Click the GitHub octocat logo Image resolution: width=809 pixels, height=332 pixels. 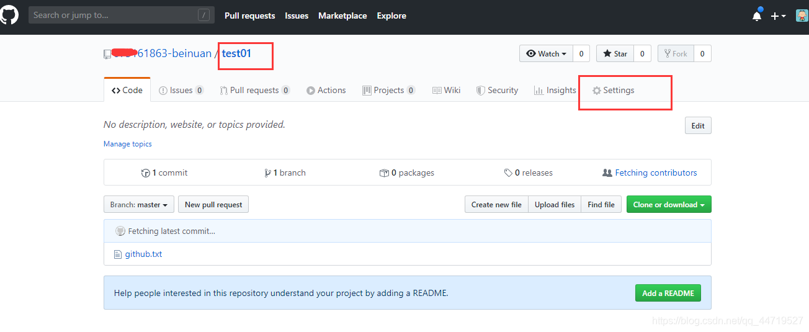(x=9, y=16)
